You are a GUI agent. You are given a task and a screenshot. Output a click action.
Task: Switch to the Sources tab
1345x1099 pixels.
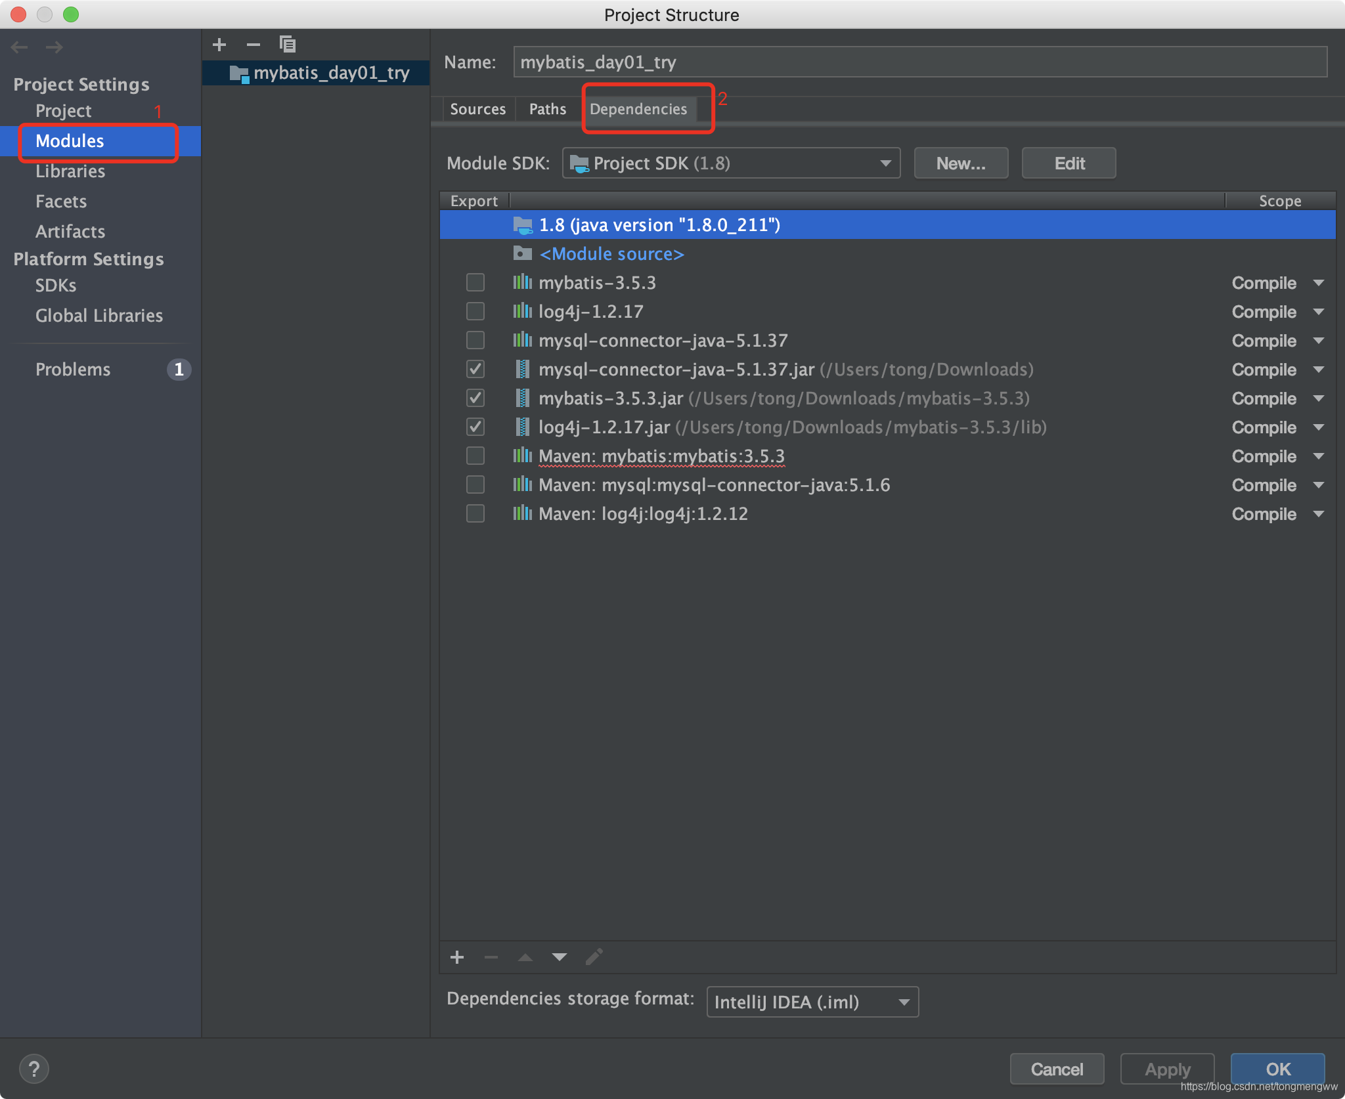[477, 109]
